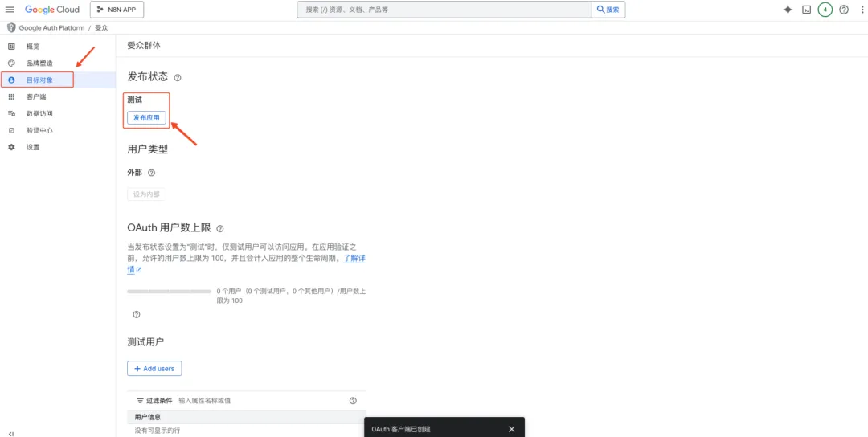Click the 受众 breadcrumb text
Image resolution: width=868 pixels, height=437 pixels.
point(101,27)
